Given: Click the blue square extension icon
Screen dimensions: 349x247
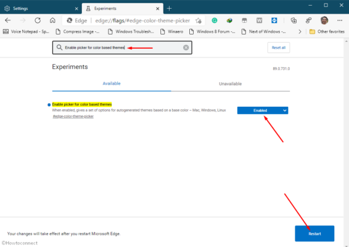Looking at the screenshot, I should coord(274,20).
